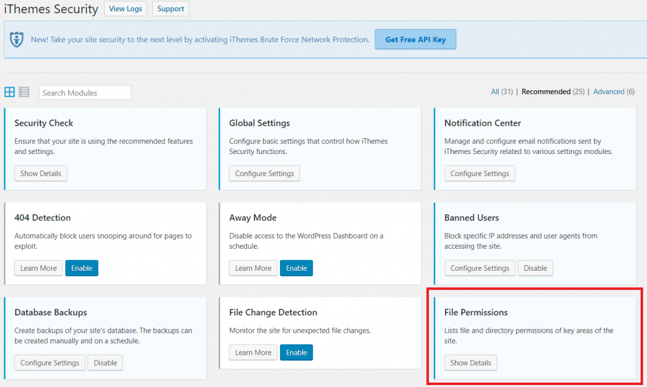Screen dimensions: 647x387
Task: Click the Database Backups card title
Action: [51, 313]
